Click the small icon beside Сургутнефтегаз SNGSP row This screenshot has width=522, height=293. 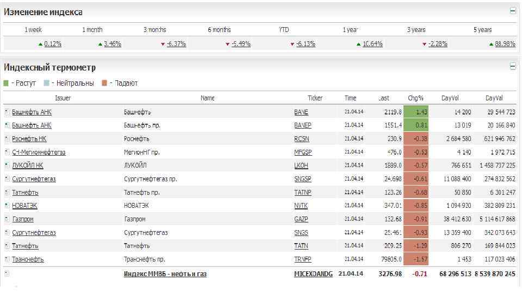pyautogui.click(x=7, y=179)
